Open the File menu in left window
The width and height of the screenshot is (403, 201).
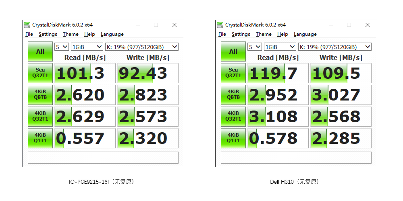(x=29, y=34)
